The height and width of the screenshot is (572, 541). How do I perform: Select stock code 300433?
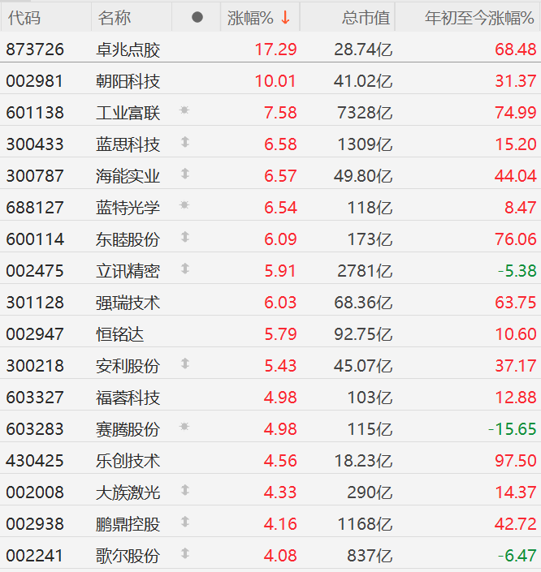(35, 144)
